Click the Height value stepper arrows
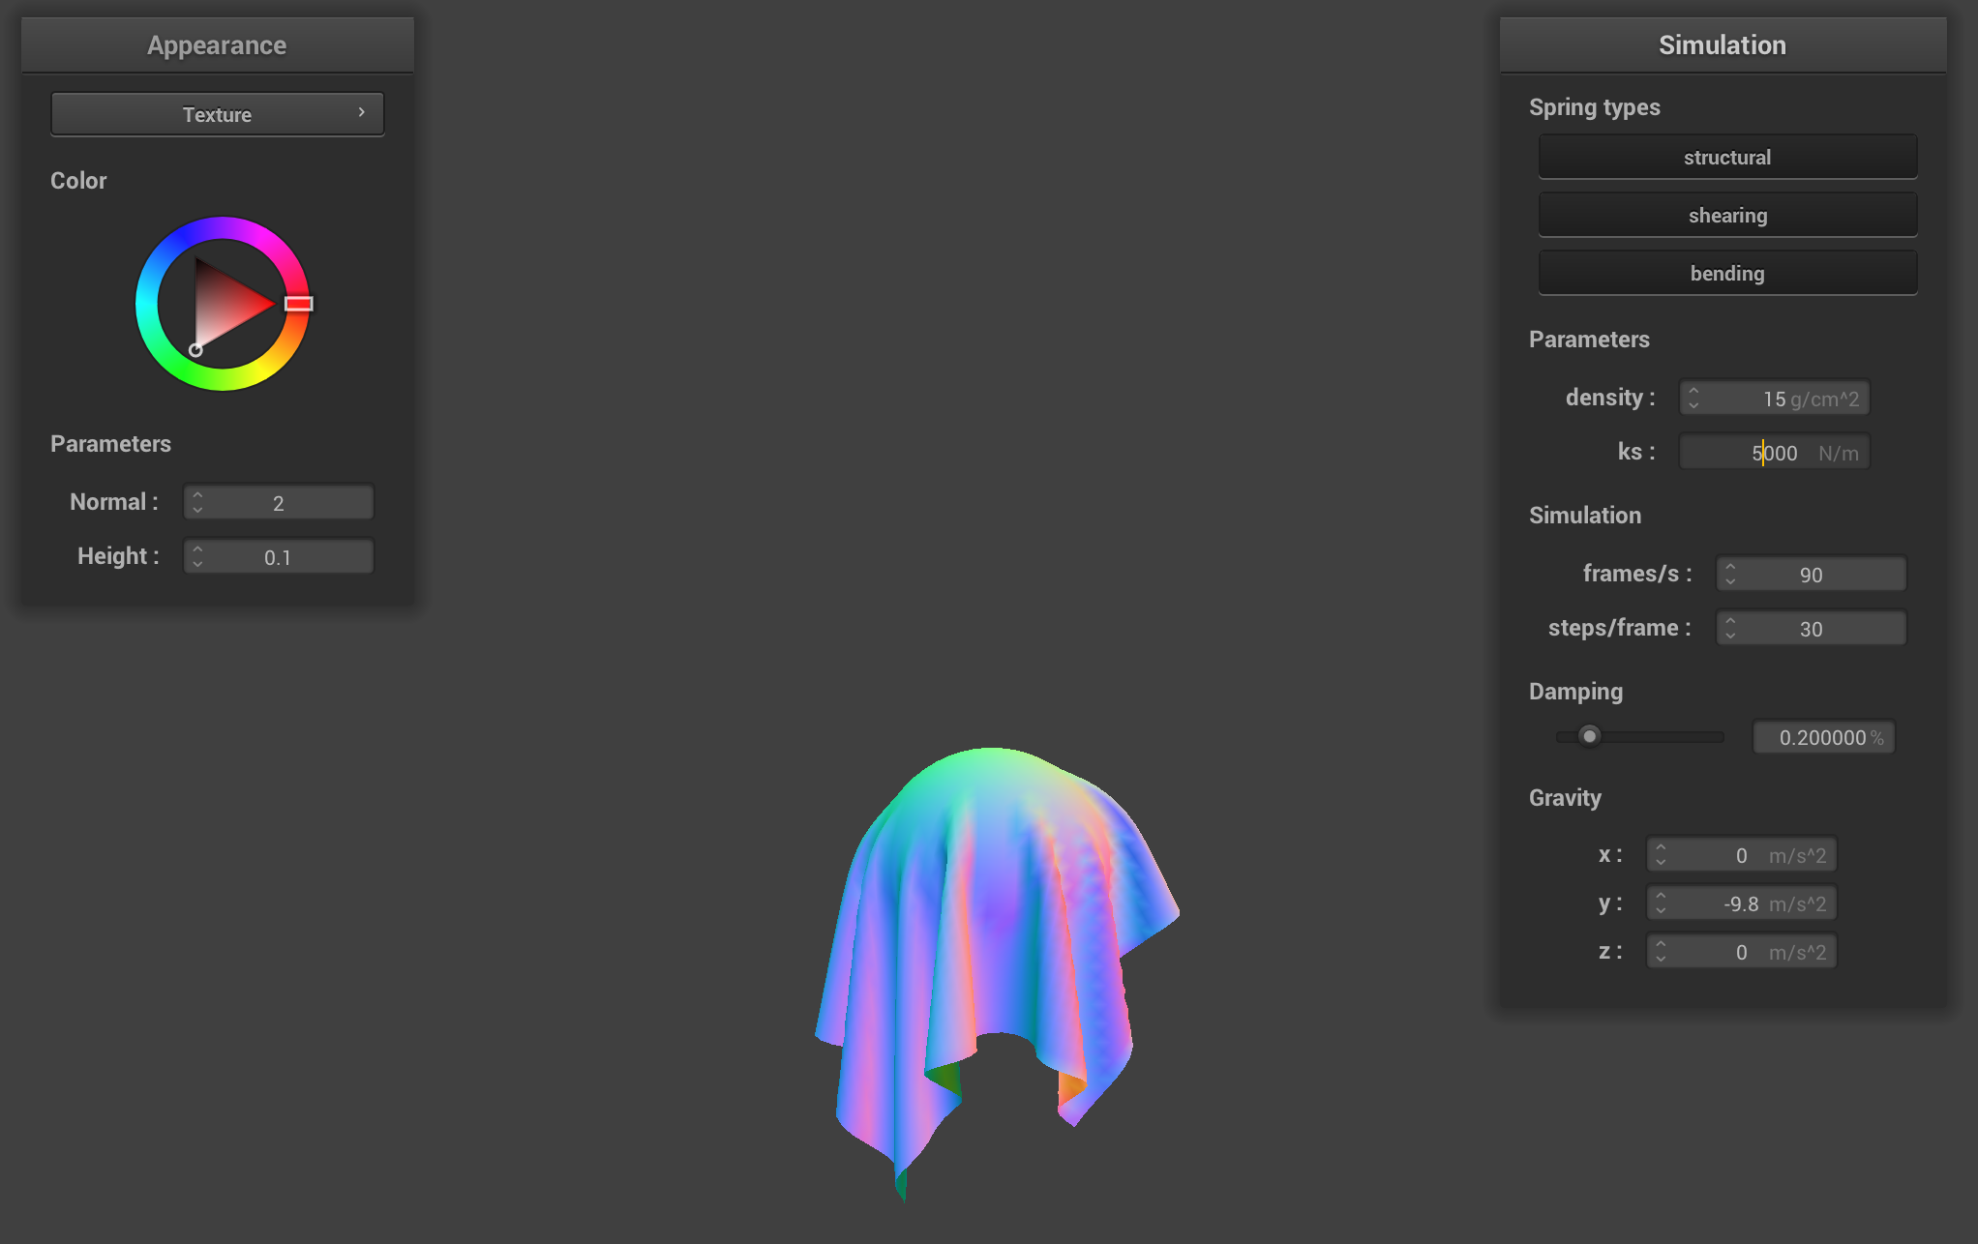1978x1244 pixels. (x=197, y=556)
